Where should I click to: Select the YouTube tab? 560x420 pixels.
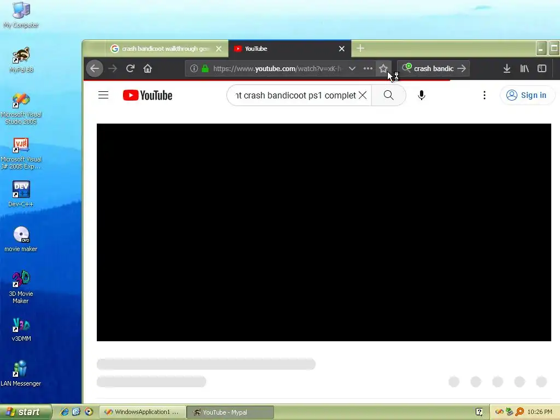pyautogui.click(x=289, y=49)
